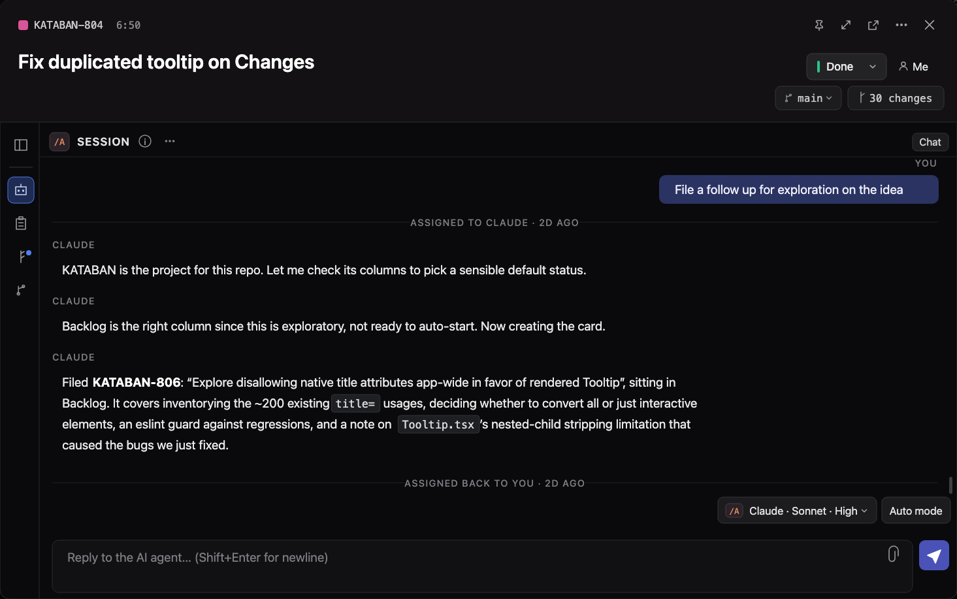957x599 pixels.
Task: Open the git branch sidebar icon
Action: pyautogui.click(x=21, y=290)
